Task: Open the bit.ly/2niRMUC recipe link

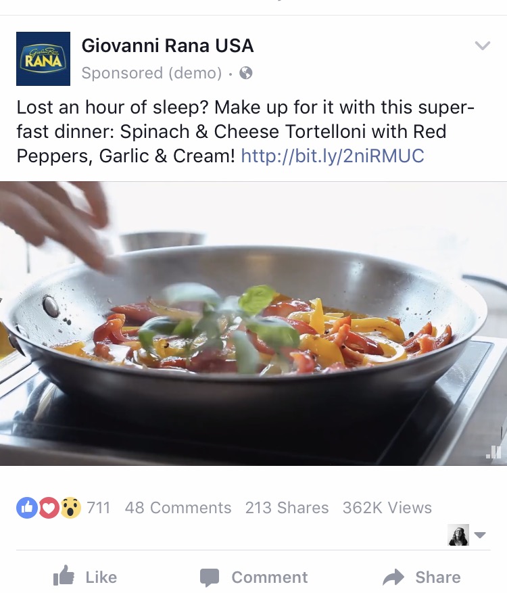Action: [x=333, y=156]
